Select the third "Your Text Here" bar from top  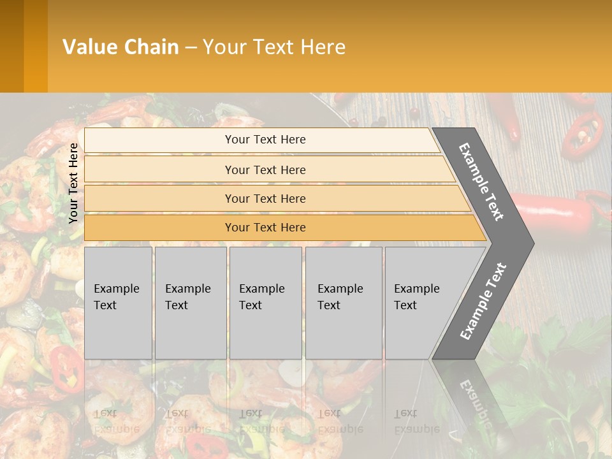point(265,198)
